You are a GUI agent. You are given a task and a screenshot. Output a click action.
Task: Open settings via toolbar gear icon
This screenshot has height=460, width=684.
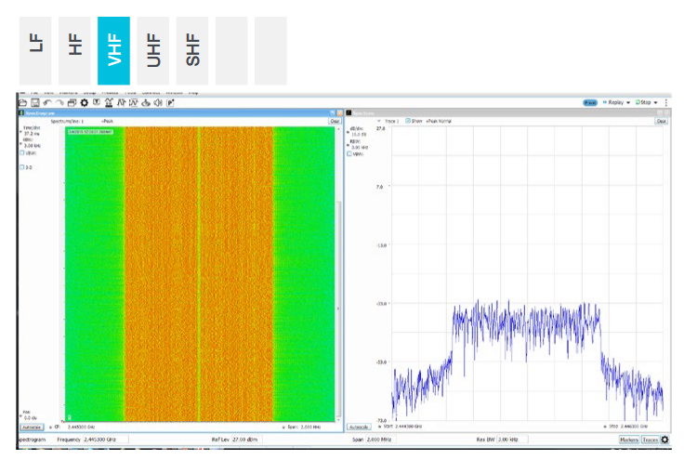click(84, 102)
